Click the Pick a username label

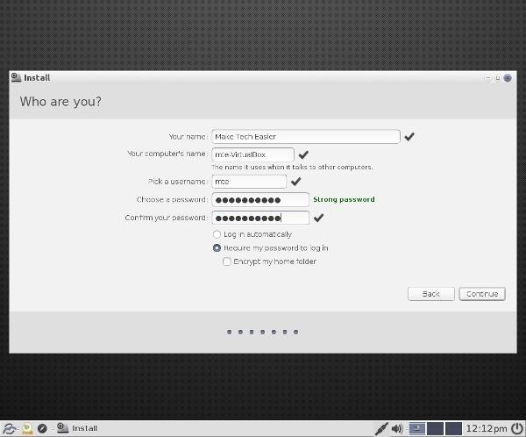coord(178,182)
